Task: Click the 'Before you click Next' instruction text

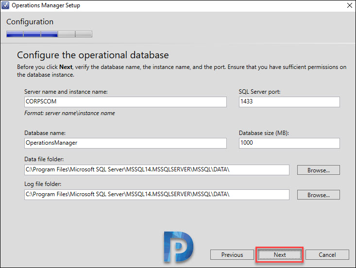Action: pyautogui.click(x=182, y=71)
